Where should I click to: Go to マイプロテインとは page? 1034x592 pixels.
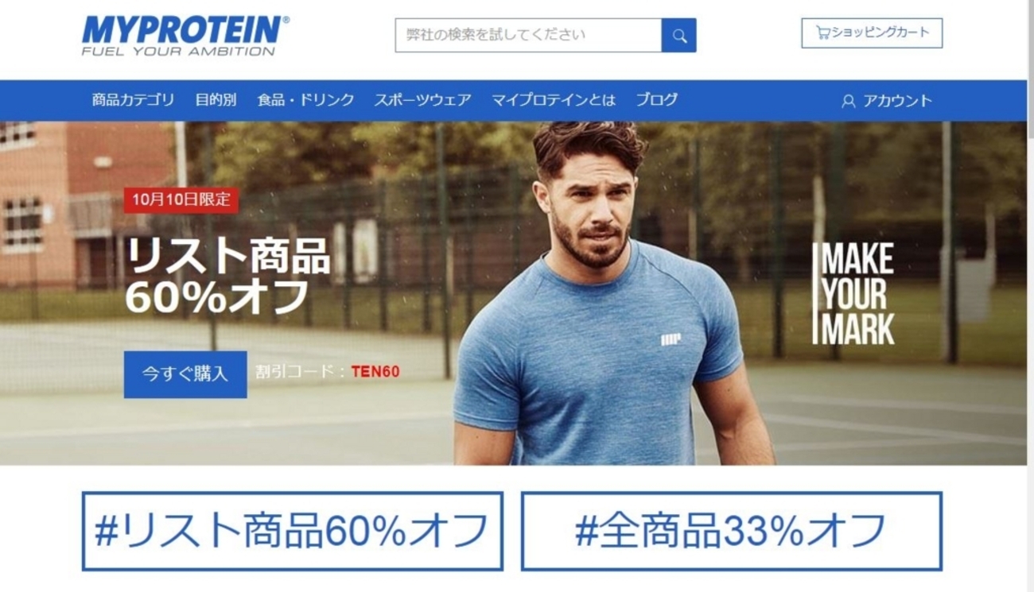pos(554,100)
